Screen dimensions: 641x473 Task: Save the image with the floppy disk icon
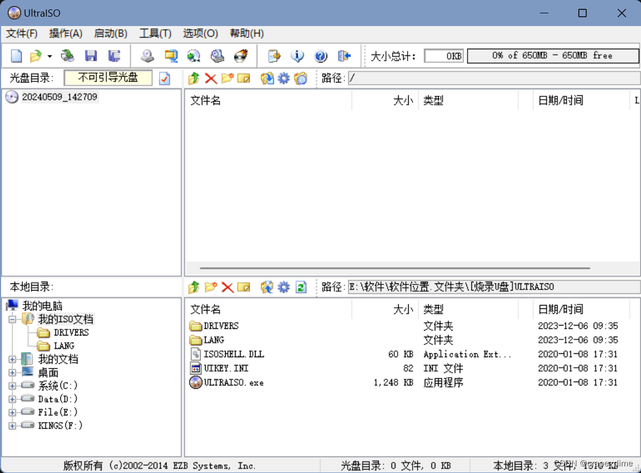click(91, 55)
